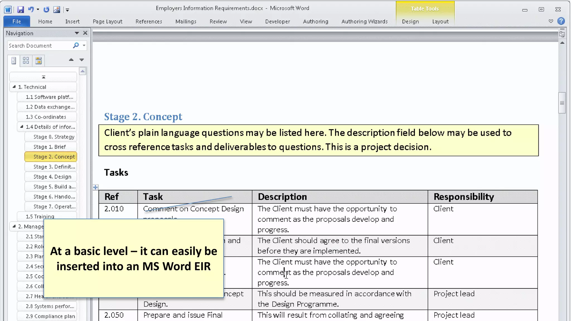Select 'Stage 7. Operat...' heading
571x321 pixels.
[x=51, y=207]
